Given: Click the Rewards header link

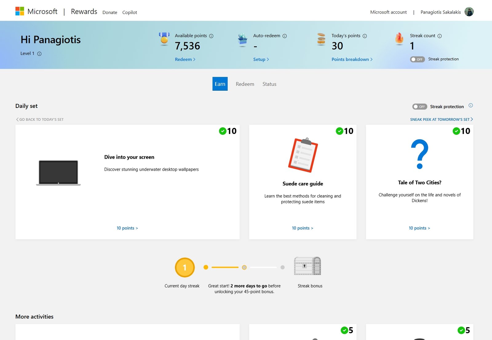Looking at the screenshot, I should [x=84, y=12].
